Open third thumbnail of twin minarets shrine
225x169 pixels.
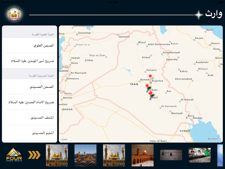114,155
